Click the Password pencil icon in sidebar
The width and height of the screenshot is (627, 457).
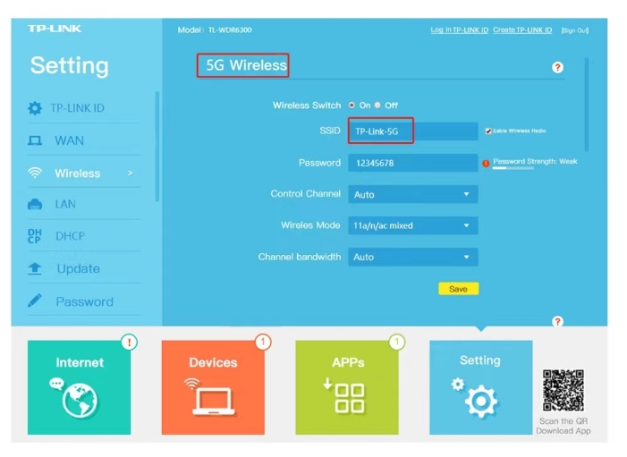(35, 300)
